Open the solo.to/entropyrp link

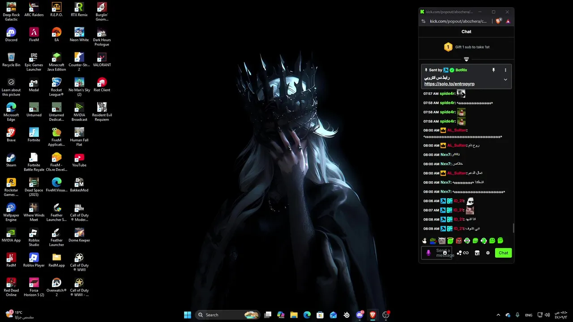[449, 84]
